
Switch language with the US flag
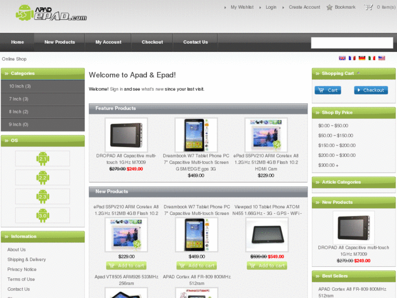pyautogui.click(x=382, y=58)
